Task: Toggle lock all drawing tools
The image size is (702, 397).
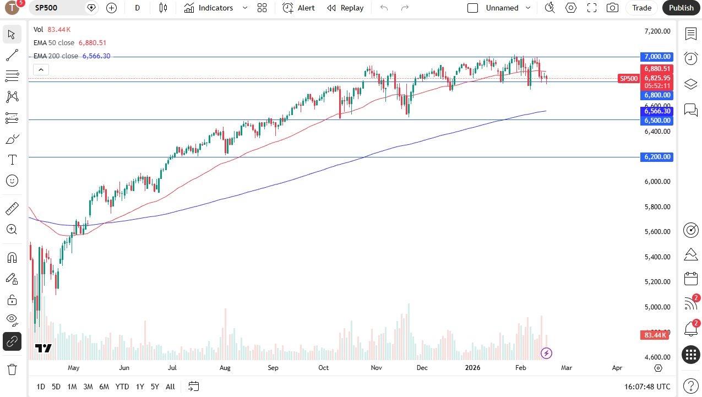Action: pos(12,300)
